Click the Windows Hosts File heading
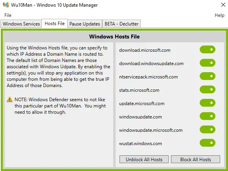Image resolution: width=228 pixels, height=171 pixels. pyautogui.click(x=114, y=36)
